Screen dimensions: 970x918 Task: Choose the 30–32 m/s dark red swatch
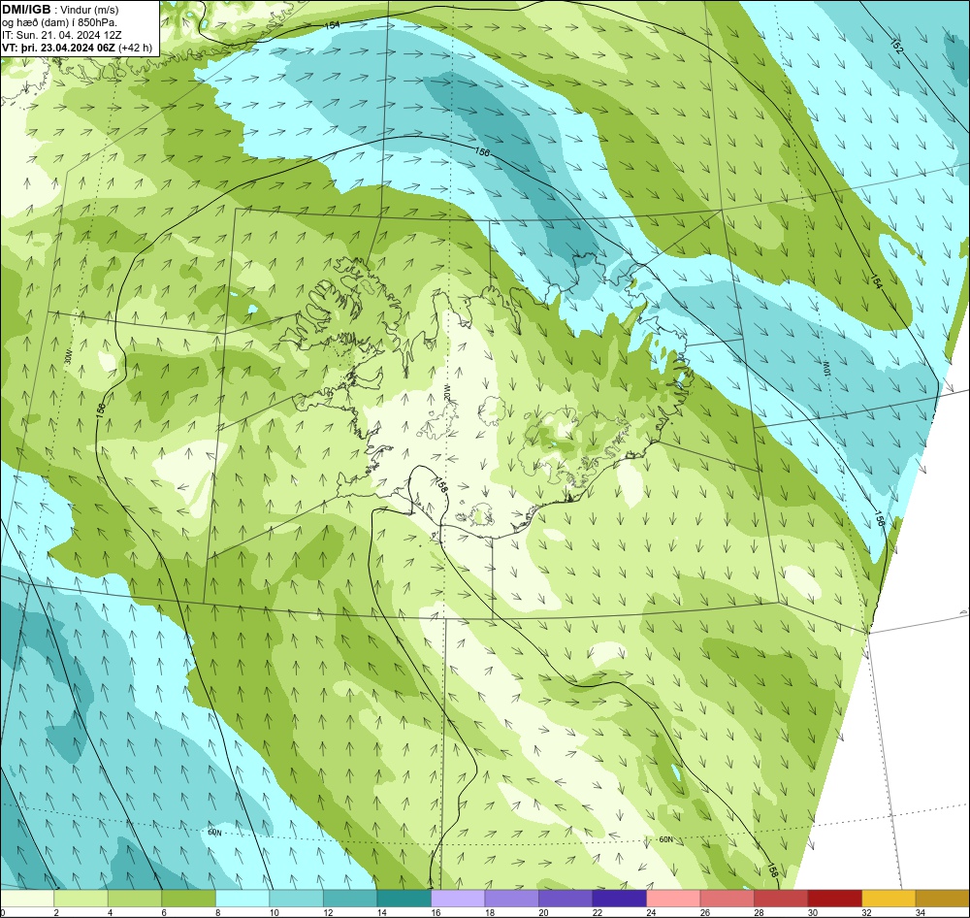[834, 899]
